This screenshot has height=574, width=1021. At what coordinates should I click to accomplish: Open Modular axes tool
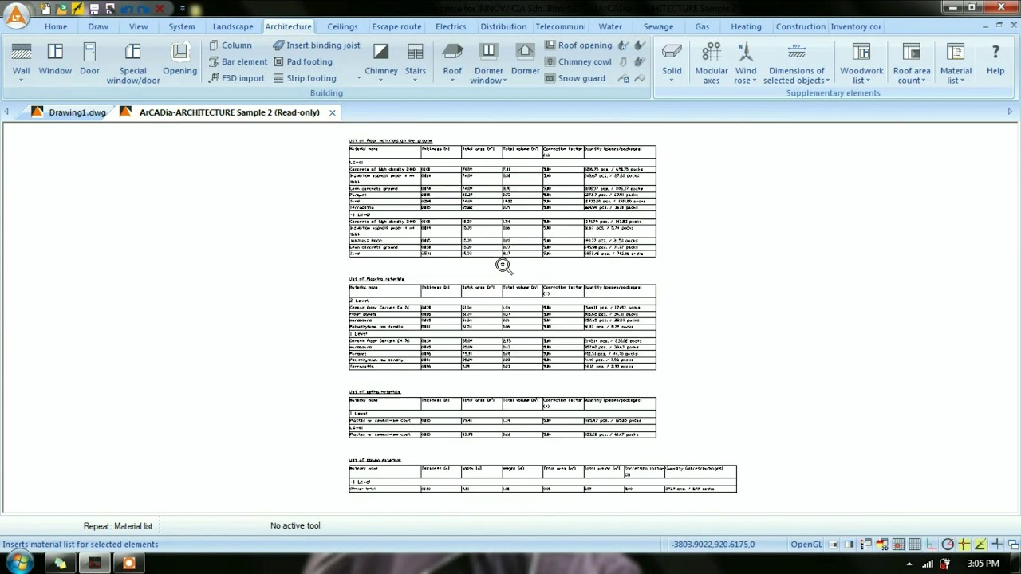pos(712,64)
